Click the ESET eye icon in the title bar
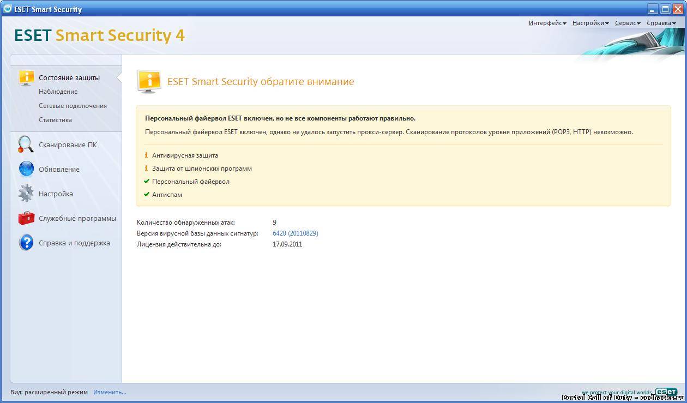 [x=8, y=9]
